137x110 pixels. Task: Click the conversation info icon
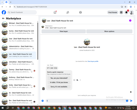tap(130, 21)
